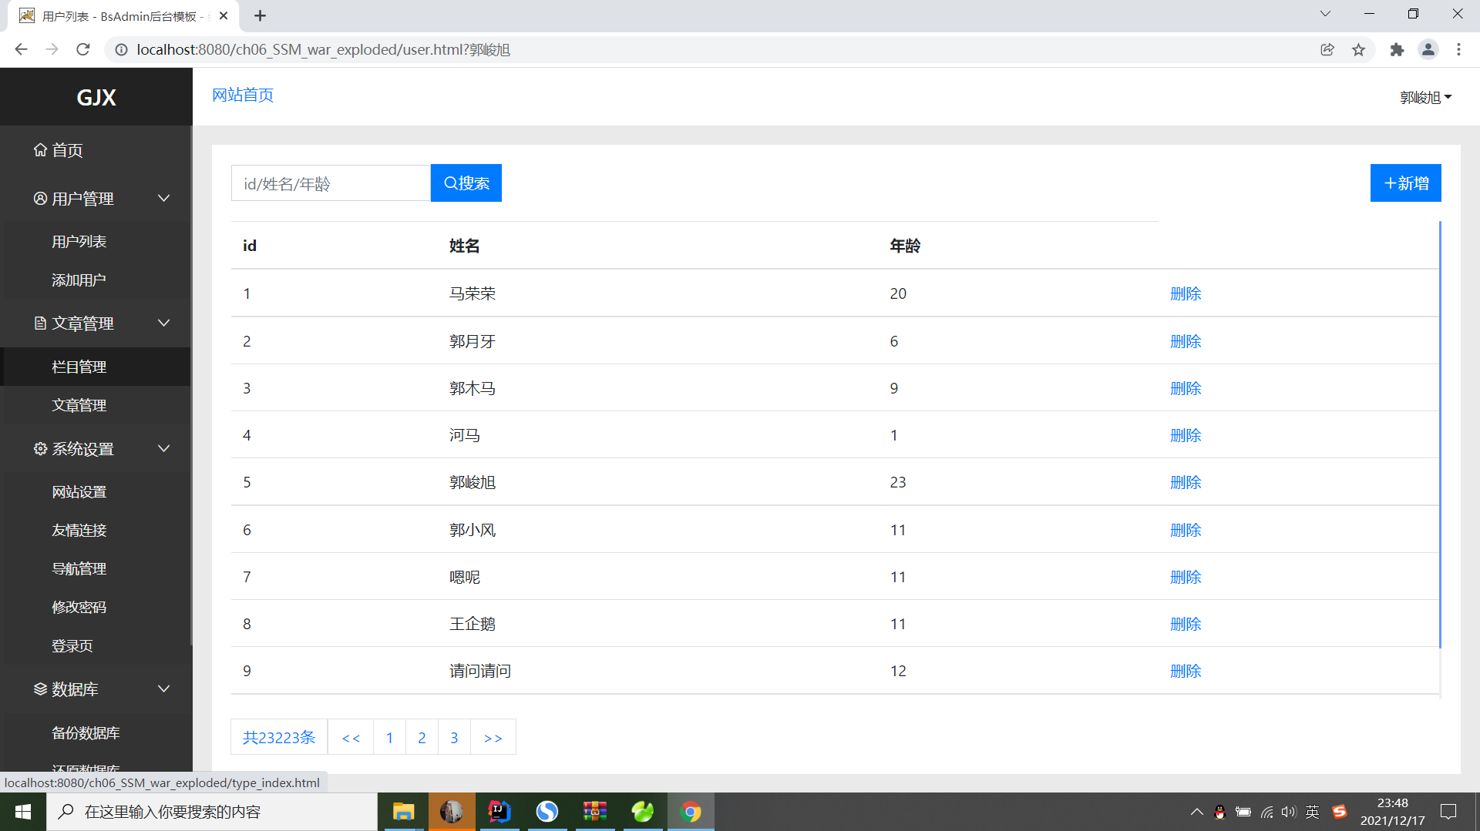
Task: Click the magnifier icon on the 搜索 button
Action: click(x=451, y=183)
